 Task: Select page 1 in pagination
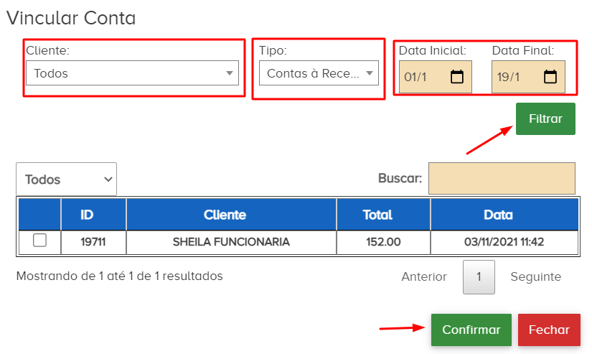(479, 277)
